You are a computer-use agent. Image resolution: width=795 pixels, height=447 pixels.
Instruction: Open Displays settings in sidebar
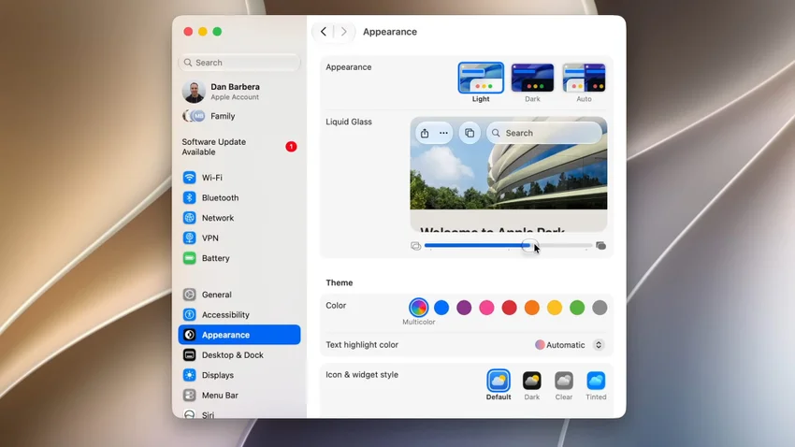[238, 375]
